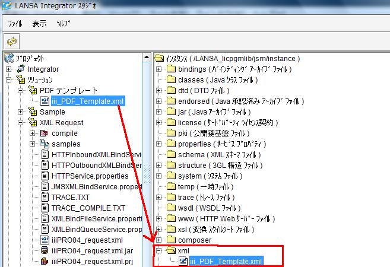The height and width of the screenshot is (267, 390).
Task: Expand the trace folder
Action: click(159, 198)
